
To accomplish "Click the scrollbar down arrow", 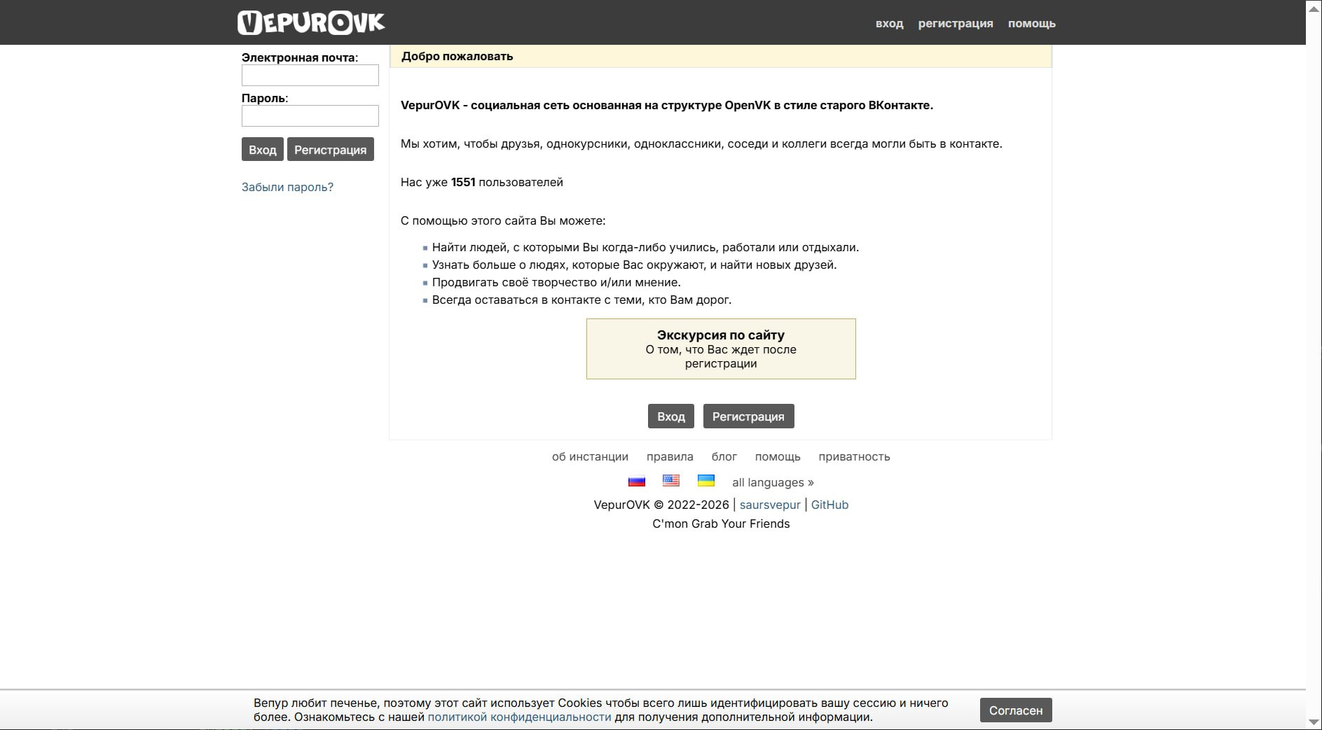I will (x=1314, y=722).
